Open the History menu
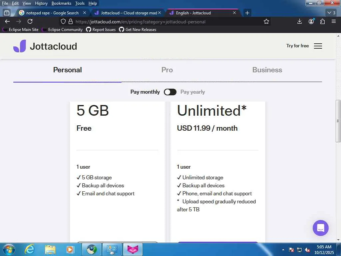The image size is (341, 256). [x=41, y=3]
